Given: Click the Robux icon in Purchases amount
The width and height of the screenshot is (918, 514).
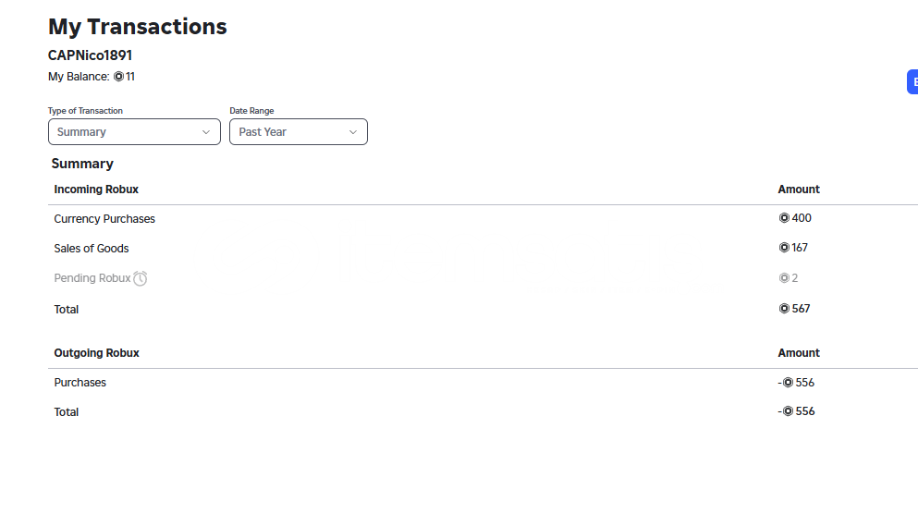Looking at the screenshot, I should pos(788,383).
